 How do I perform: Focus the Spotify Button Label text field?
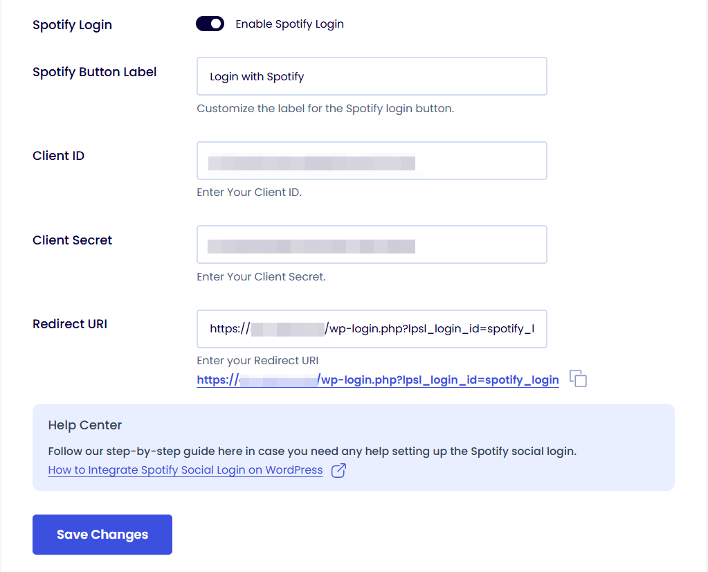(372, 76)
